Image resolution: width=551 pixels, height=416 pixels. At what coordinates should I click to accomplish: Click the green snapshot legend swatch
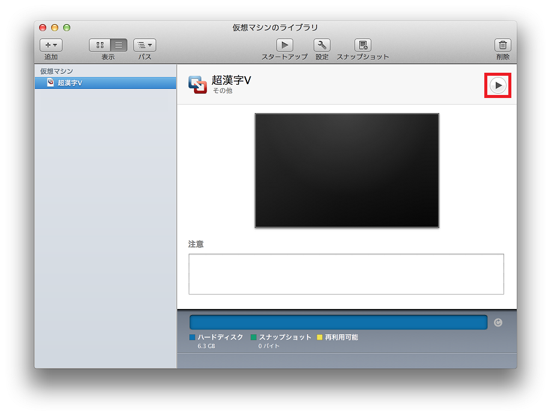(254, 337)
